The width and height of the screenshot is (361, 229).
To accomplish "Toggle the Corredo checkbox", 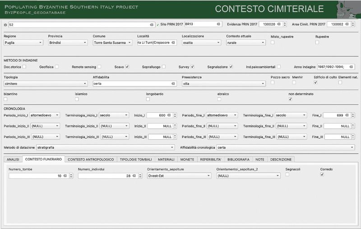I will pos(322,174).
